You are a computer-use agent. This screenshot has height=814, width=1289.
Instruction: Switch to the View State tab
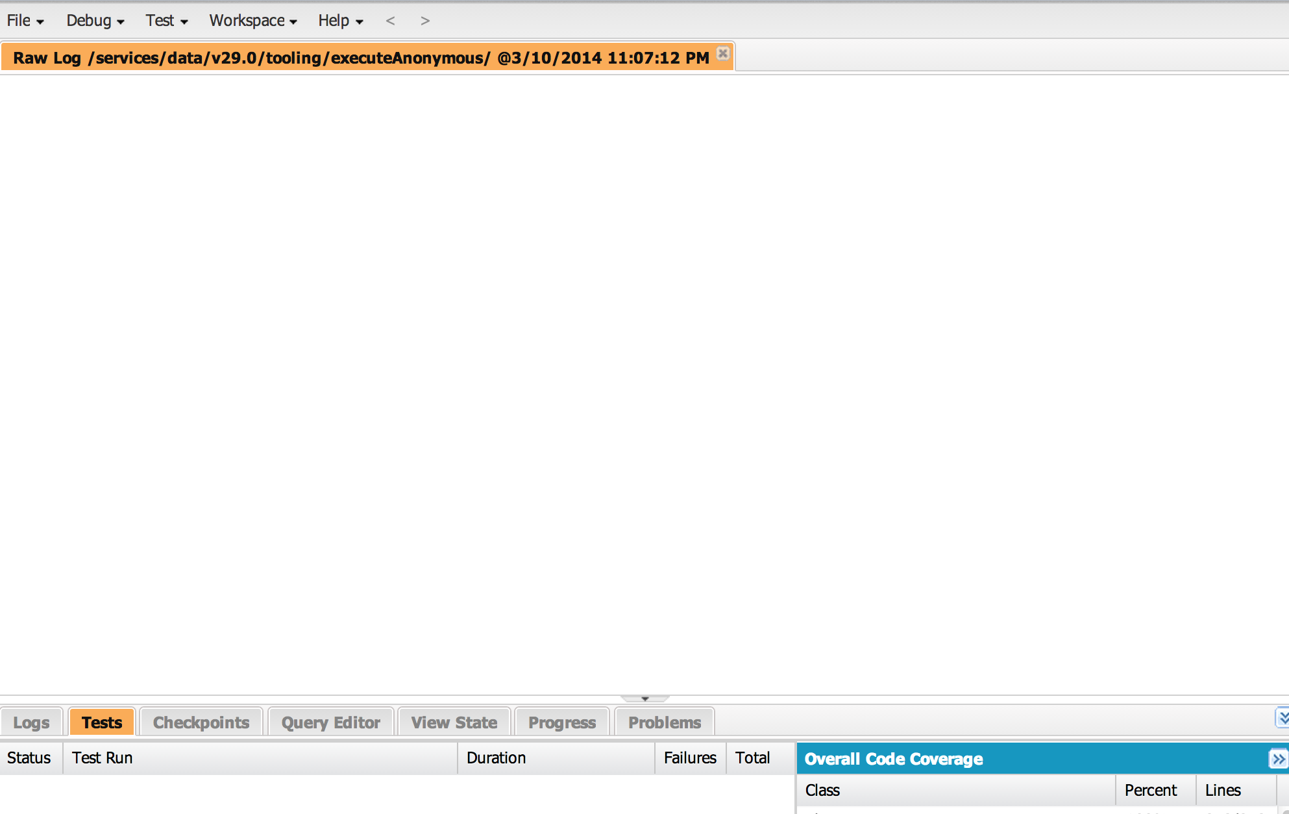pyautogui.click(x=453, y=721)
